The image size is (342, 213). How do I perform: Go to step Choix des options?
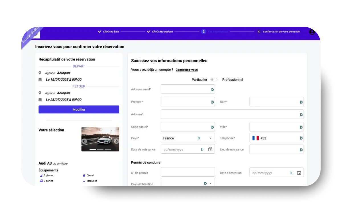click(160, 32)
